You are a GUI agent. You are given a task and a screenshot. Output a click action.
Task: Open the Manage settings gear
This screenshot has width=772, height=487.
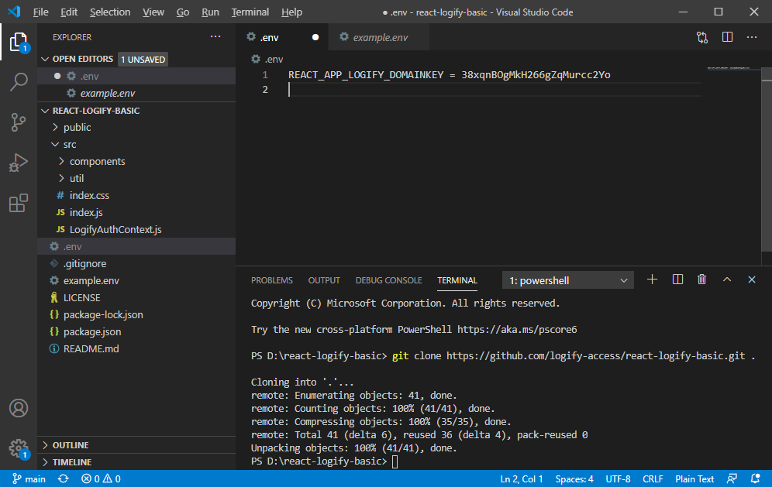click(19, 448)
